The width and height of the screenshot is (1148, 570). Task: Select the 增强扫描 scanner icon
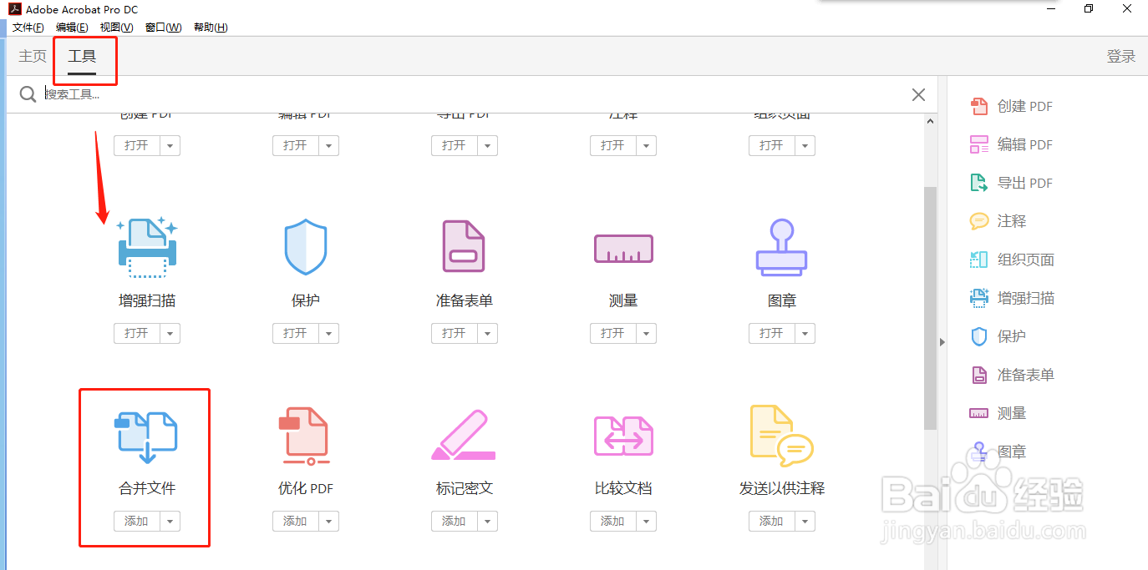(x=146, y=246)
